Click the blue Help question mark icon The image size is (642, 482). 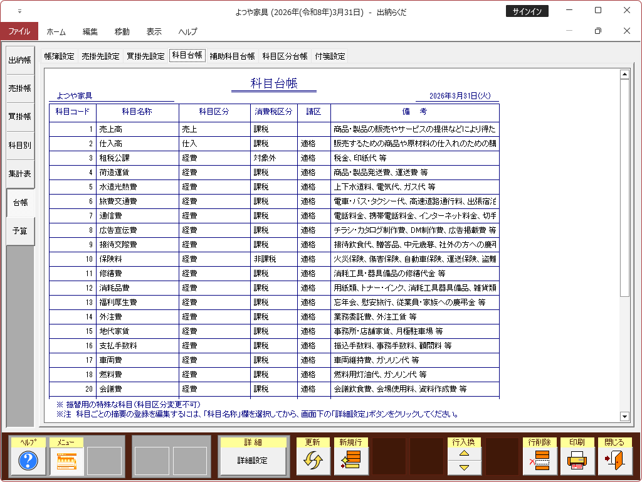(x=28, y=461)
